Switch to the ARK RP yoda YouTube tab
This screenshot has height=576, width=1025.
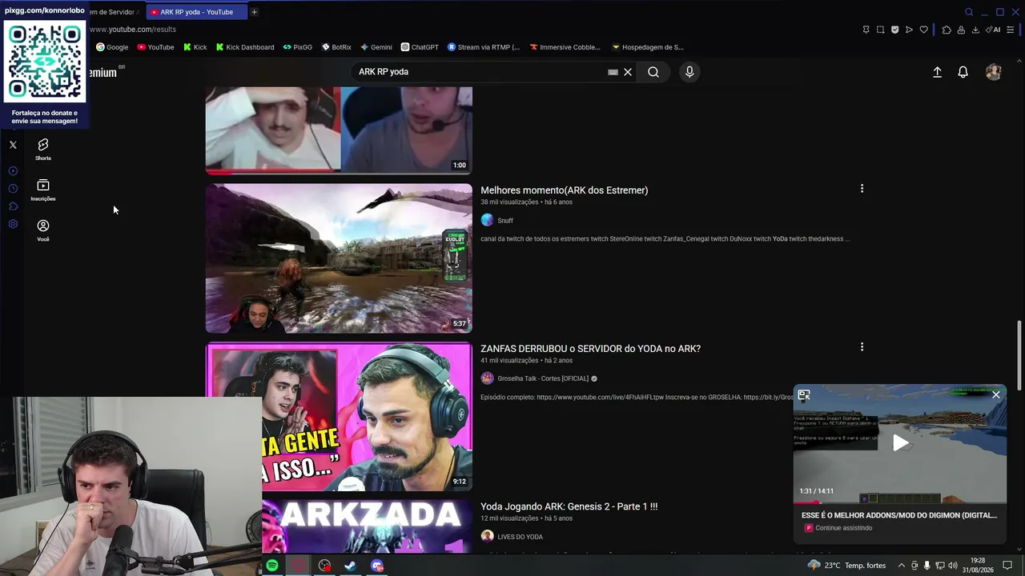click(196, 12)
